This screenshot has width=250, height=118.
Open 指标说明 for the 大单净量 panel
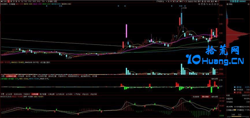pyautogui.click(x=214, y=79)
